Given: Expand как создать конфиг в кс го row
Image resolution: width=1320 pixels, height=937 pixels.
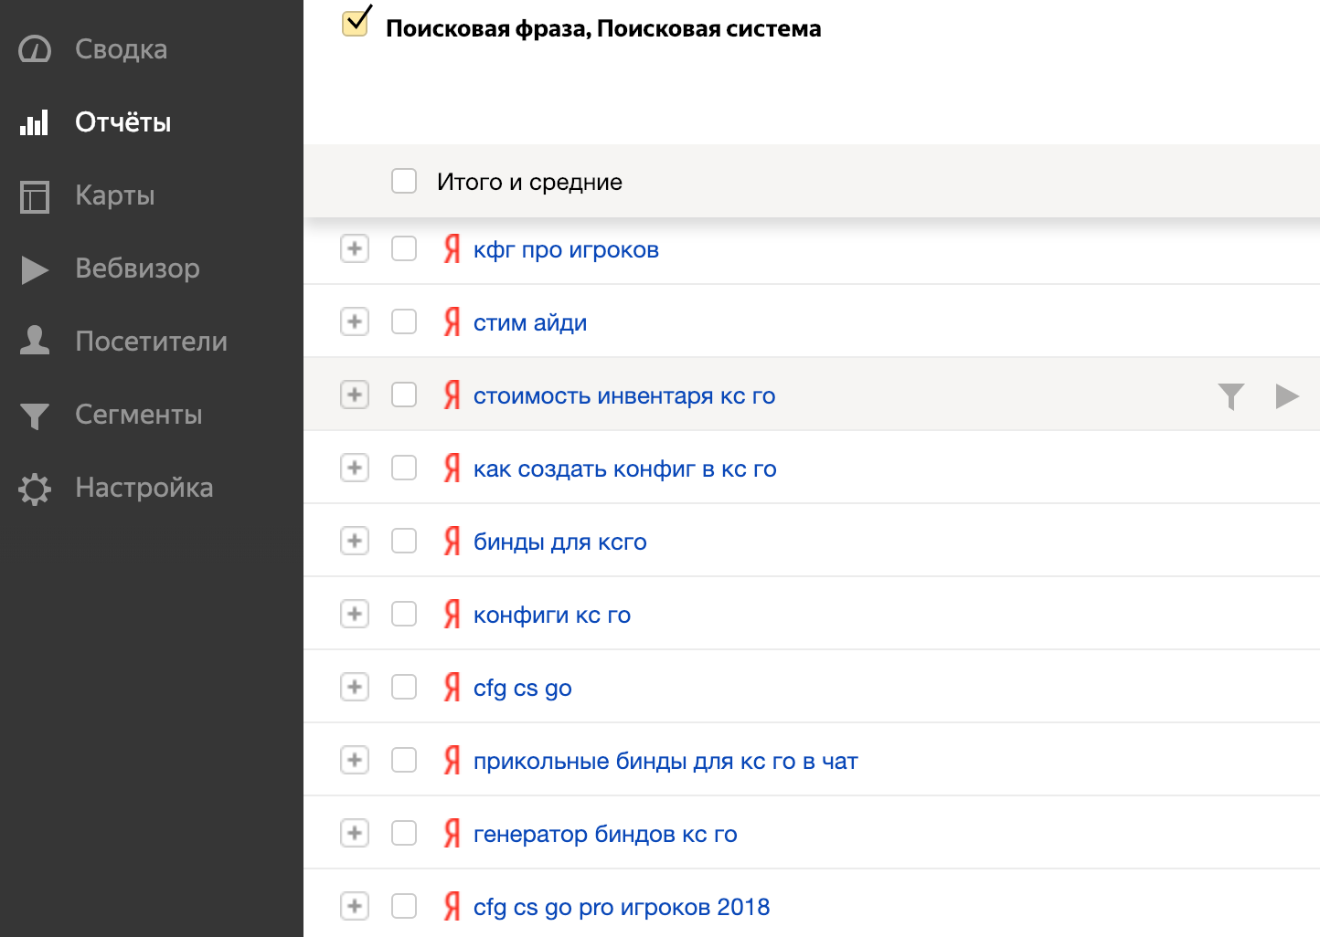Looking at the screenshot, I should pyautogui.click(x=355, y=468).
